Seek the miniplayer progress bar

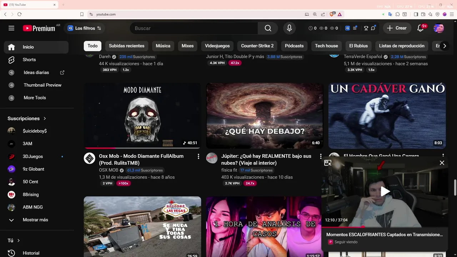(385, 227)
